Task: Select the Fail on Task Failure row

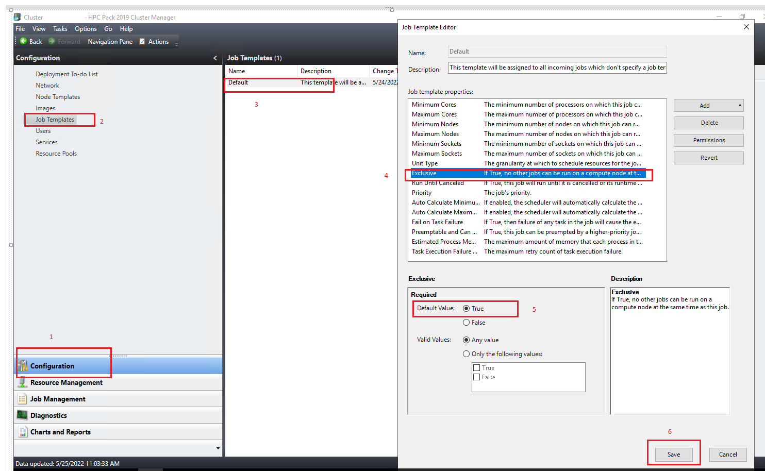Action: click(527, 222)
